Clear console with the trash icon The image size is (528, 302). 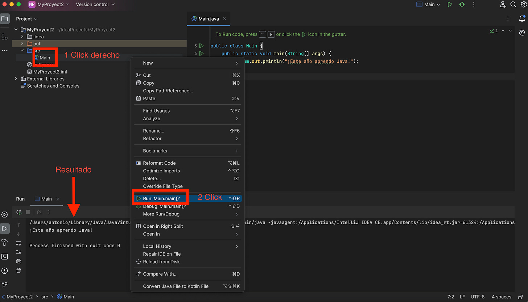tap(18, 270)
